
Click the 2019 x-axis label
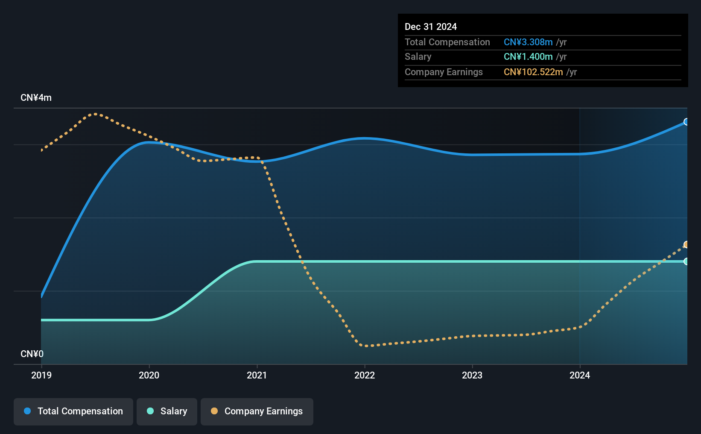point(41,375)
